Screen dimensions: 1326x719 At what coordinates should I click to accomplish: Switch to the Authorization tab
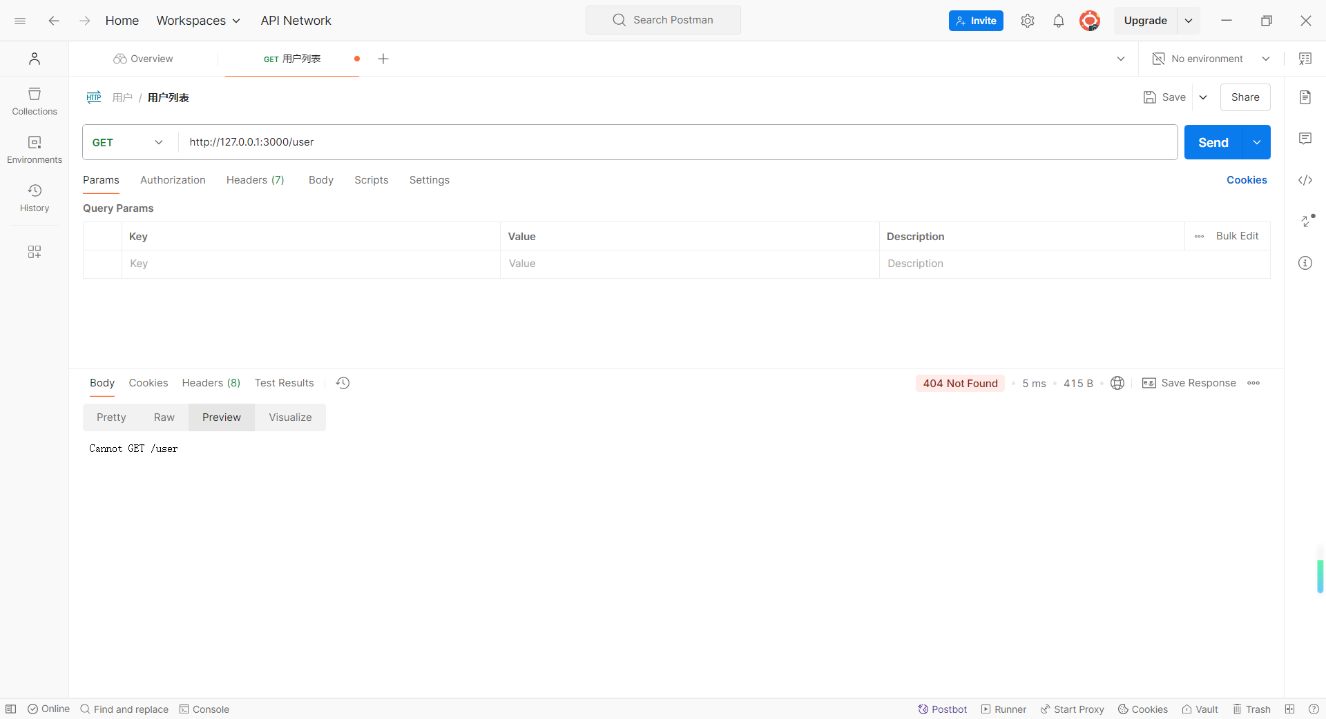point(173,180)
